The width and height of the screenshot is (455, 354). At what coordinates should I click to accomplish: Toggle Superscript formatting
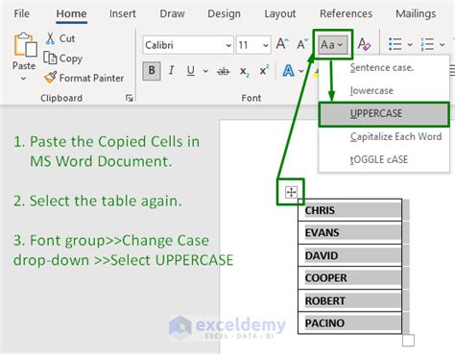[x=264, y=71]
